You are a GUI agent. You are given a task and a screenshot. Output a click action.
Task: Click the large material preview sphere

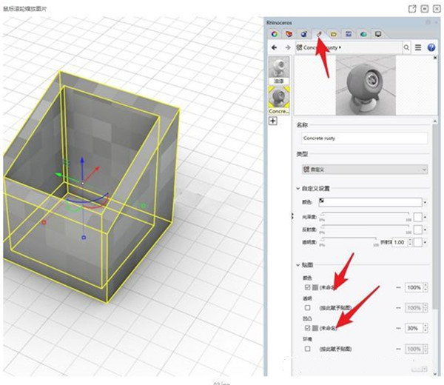click(x=366, y=86)
